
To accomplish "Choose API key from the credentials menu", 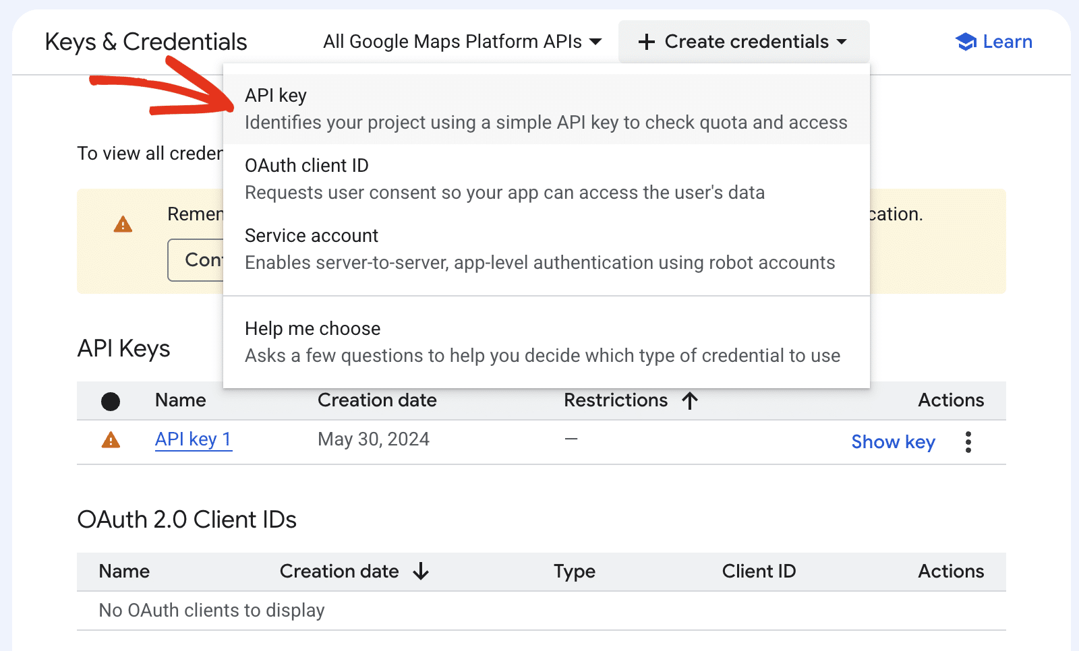I will [x=546, y=109].
